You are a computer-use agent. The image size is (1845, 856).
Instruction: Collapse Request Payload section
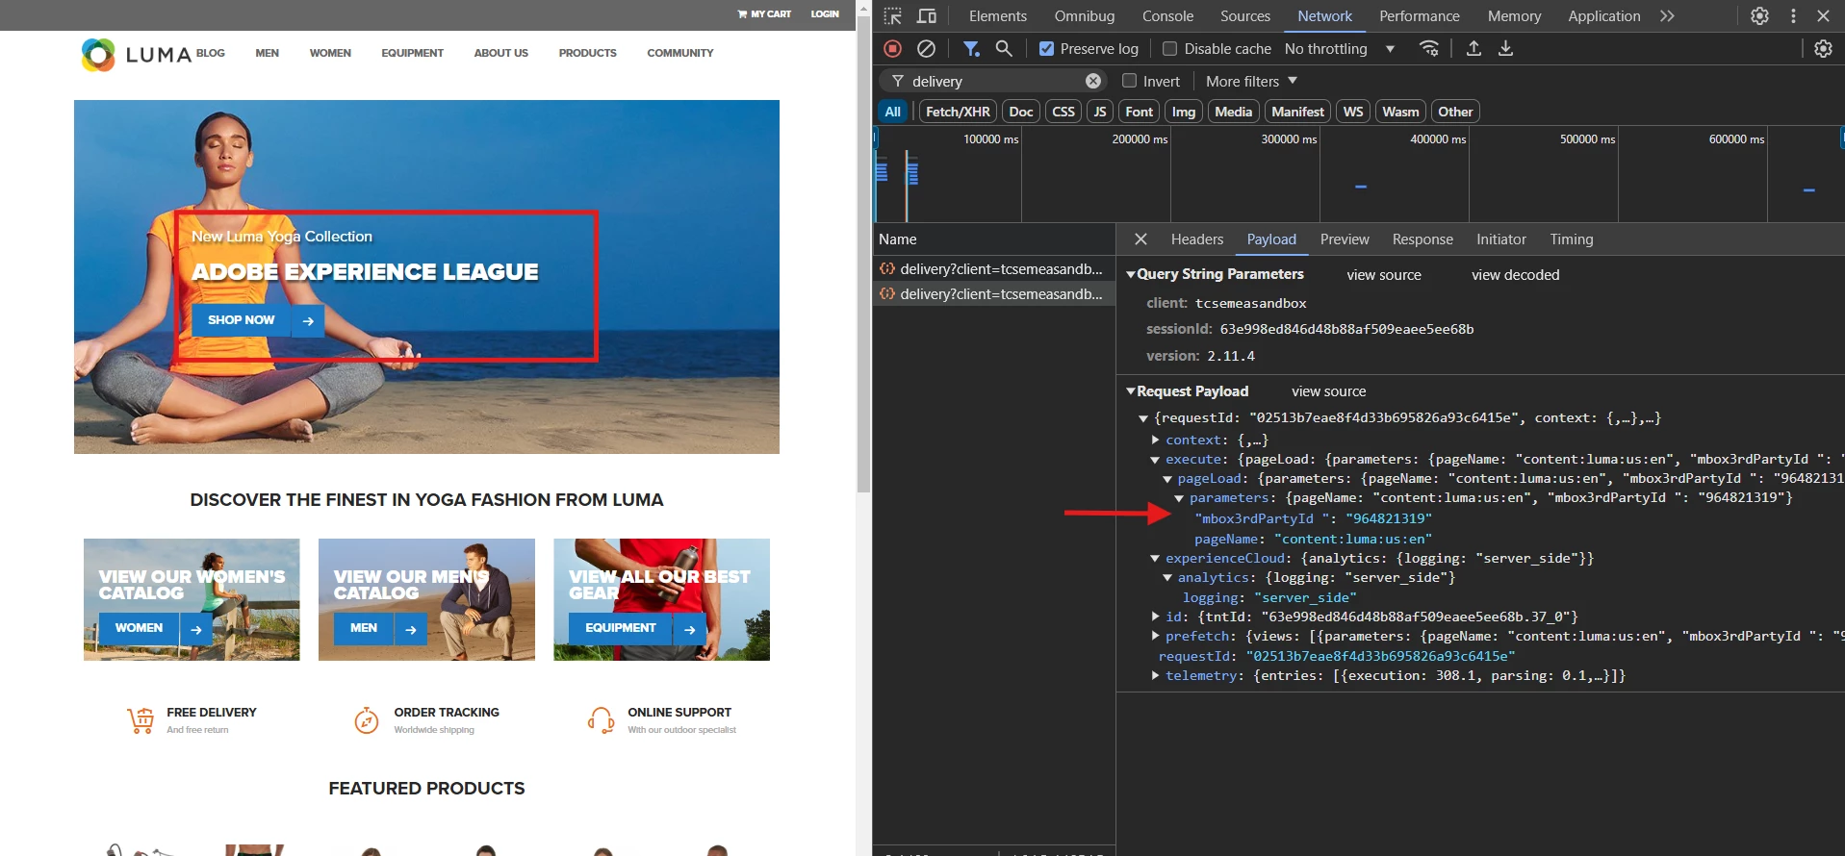(x=1131, y=391)
